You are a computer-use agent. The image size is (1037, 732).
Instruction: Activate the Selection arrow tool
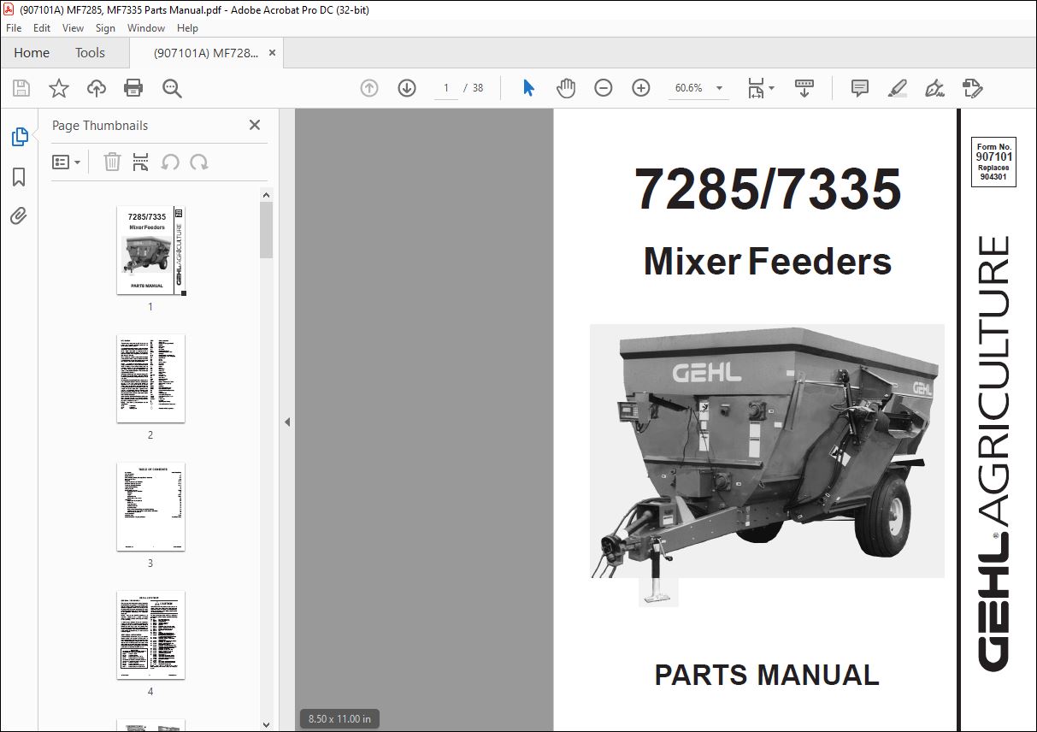[528, 88]
